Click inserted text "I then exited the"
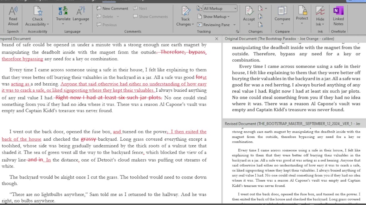 [x=189, y=132]
